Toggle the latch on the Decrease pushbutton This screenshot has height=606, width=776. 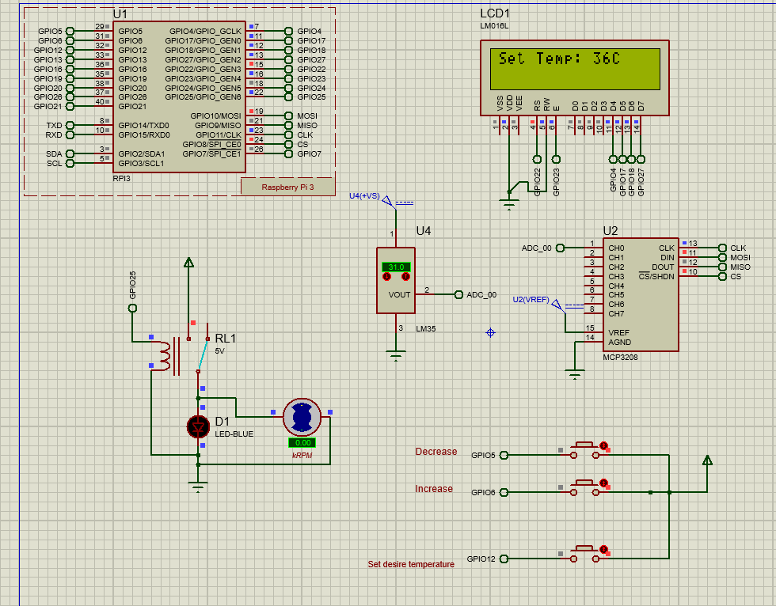[603, 446]
